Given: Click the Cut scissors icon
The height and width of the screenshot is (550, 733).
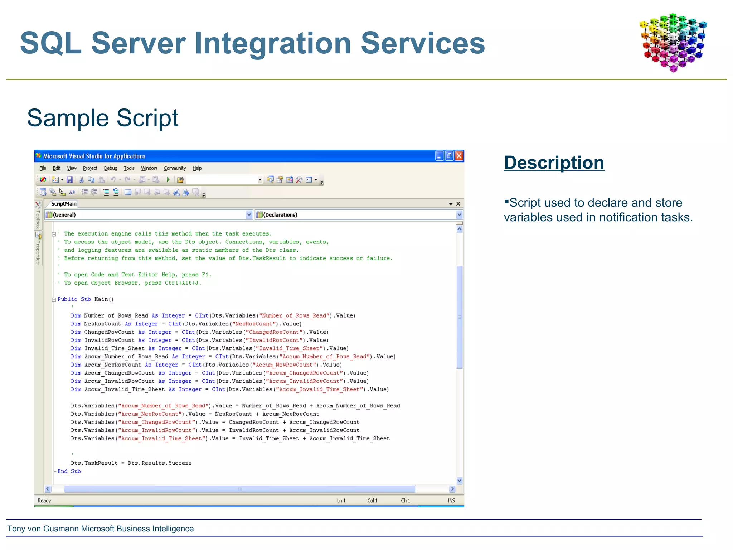Looking at the screenshot, I should [x=82, y=180].
